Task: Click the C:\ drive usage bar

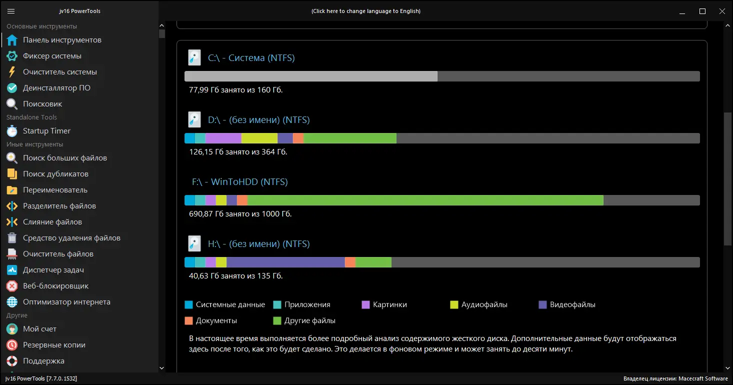Action: click(x=441, y=76)
